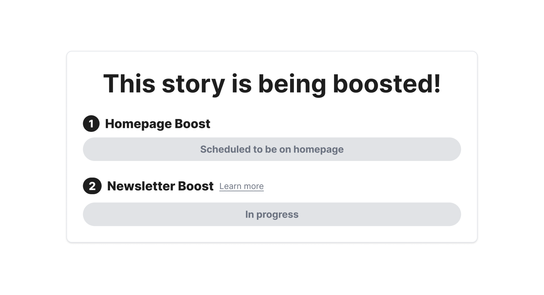
Task: Click the gray pill under Homepage Boost
Action: pyautogui.click(x=272, y=149)
